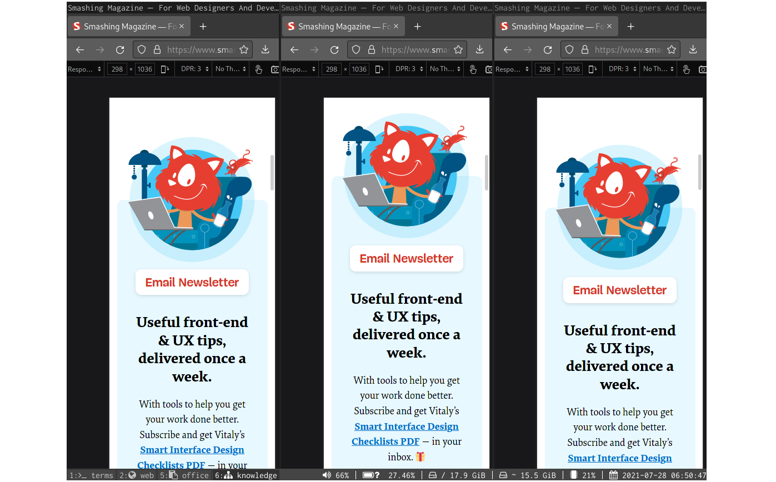This screenshot has width=776, height=482.
Task: Take a screenshot of the viewport with camera icon
Action: pyautogui.click(x=274, y=69)
